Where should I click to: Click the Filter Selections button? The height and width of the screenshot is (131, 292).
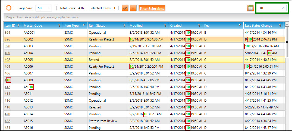click(x=152, y=8)
